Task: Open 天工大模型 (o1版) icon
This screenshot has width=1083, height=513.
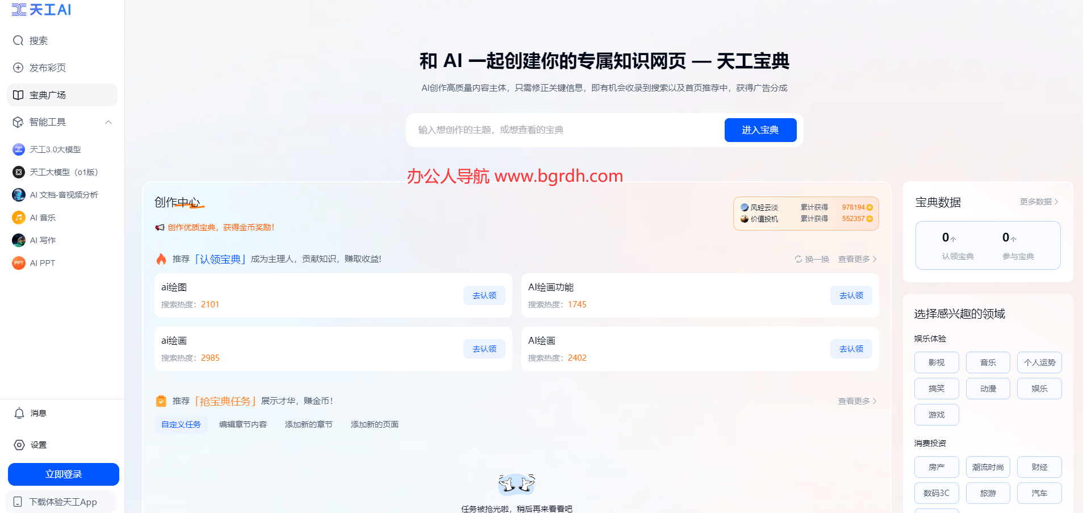Action: 19,172
